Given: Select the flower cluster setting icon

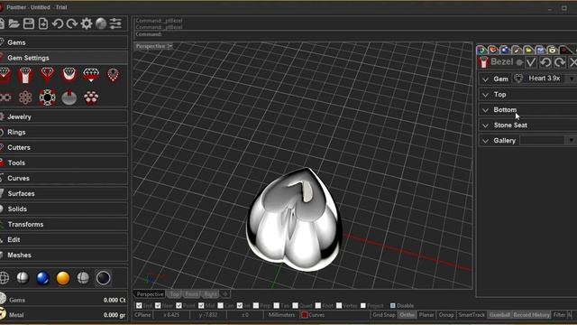Looking at the screenshot, I should pos(25,97).
